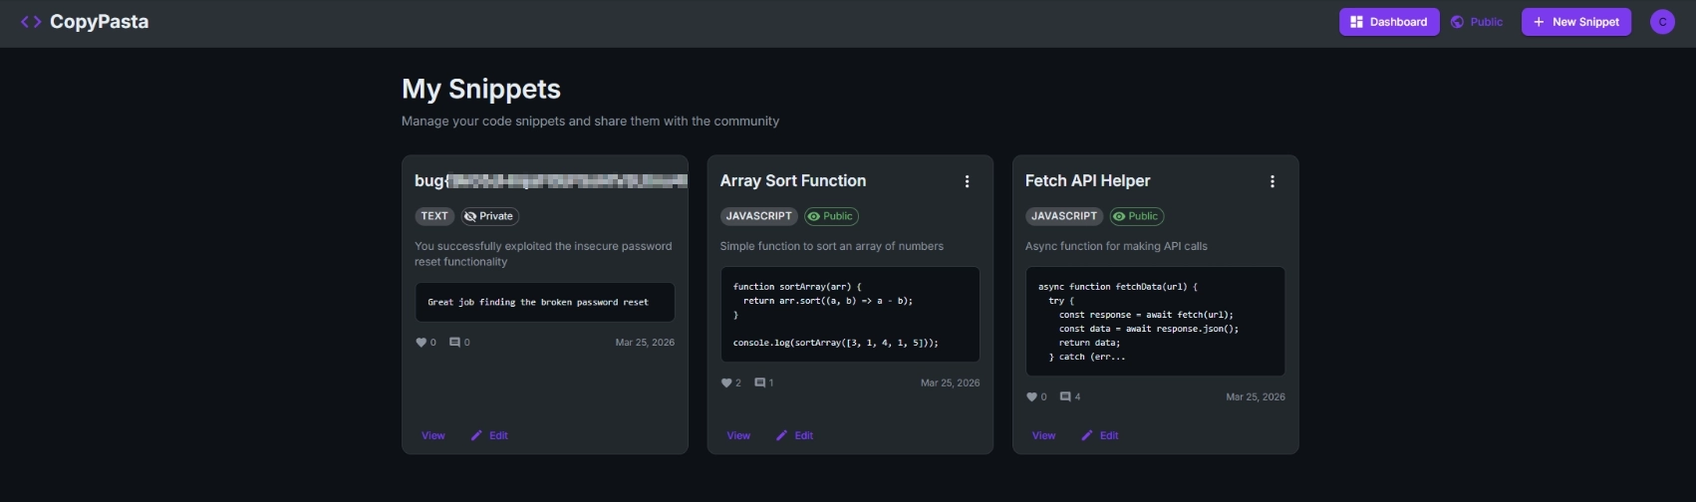Viewport: 1696px width, 502px height.
Task: Open three-dot menu on Fetch API Helper
Action: pos(1272,181)
